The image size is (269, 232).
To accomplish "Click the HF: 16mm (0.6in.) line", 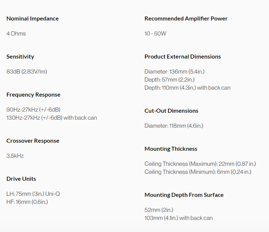I will click(27, 202).
